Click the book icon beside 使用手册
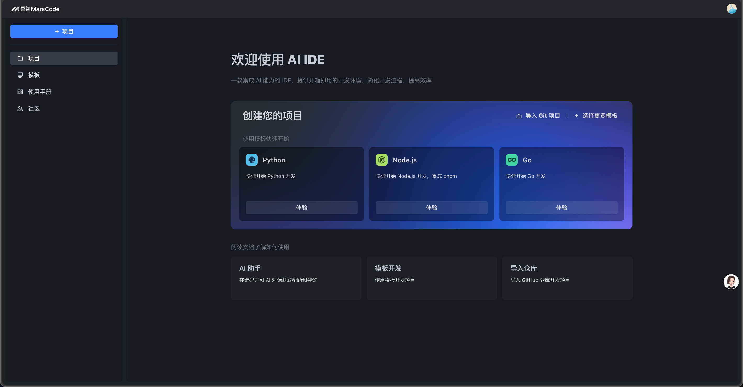 [x=20, y=92]
